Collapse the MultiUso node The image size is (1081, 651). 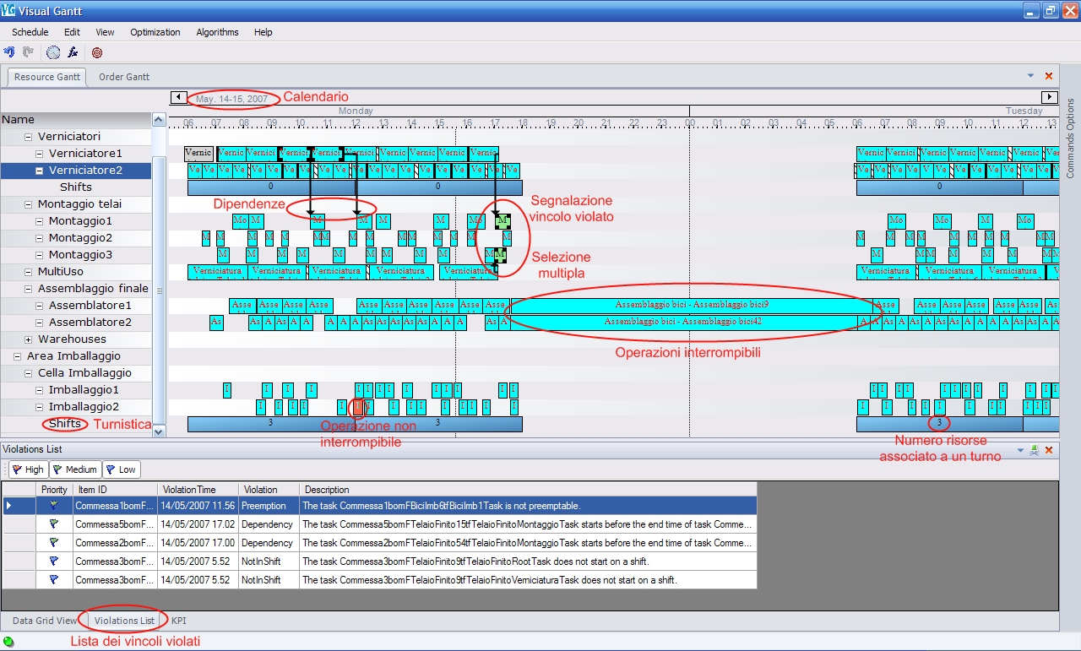click(29, 272)
